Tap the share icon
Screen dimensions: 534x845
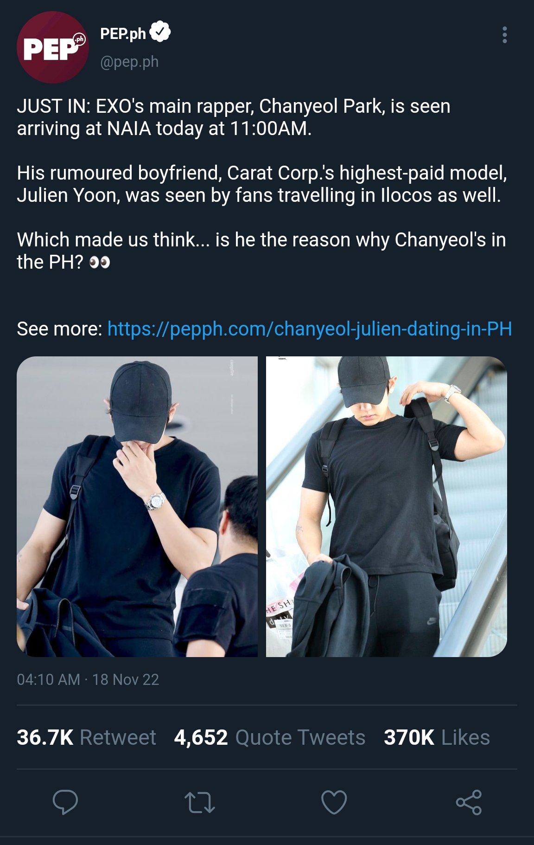click(469, 802)
